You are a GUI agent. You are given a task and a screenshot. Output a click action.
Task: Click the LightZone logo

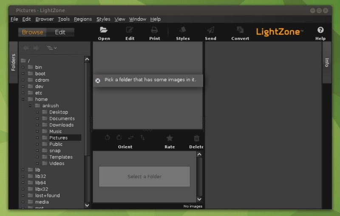click(x=280, y=32)
